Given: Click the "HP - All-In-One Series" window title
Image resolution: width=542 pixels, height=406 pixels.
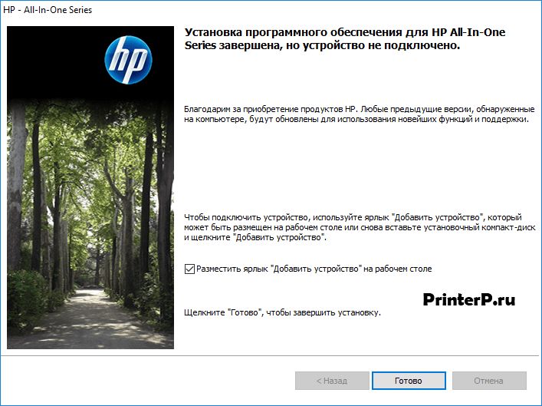Looking at the screenshot, I should point(50,10).
